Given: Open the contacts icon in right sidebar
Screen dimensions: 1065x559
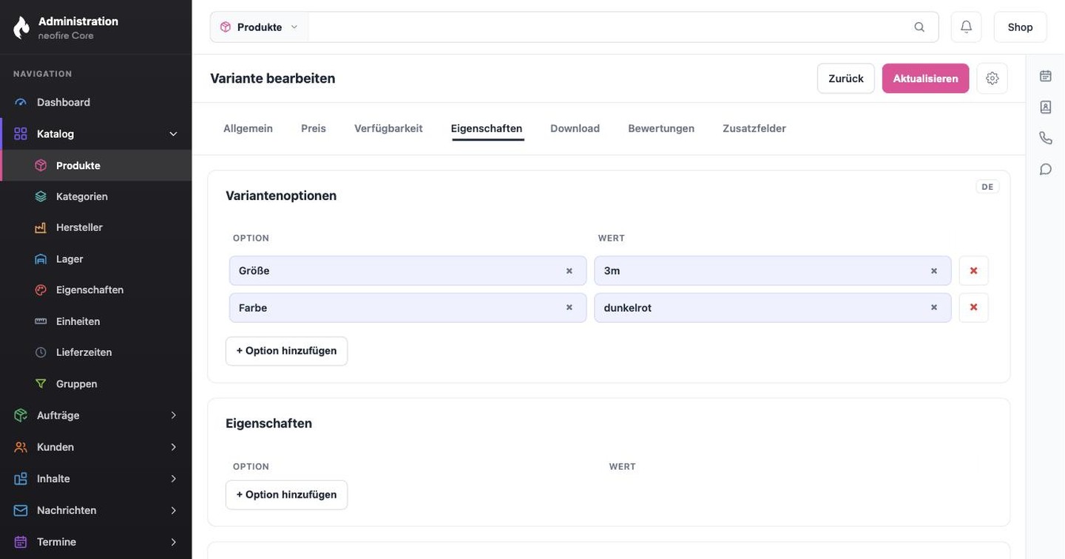Looking at the screenshot, I should tap(1045, 107).
